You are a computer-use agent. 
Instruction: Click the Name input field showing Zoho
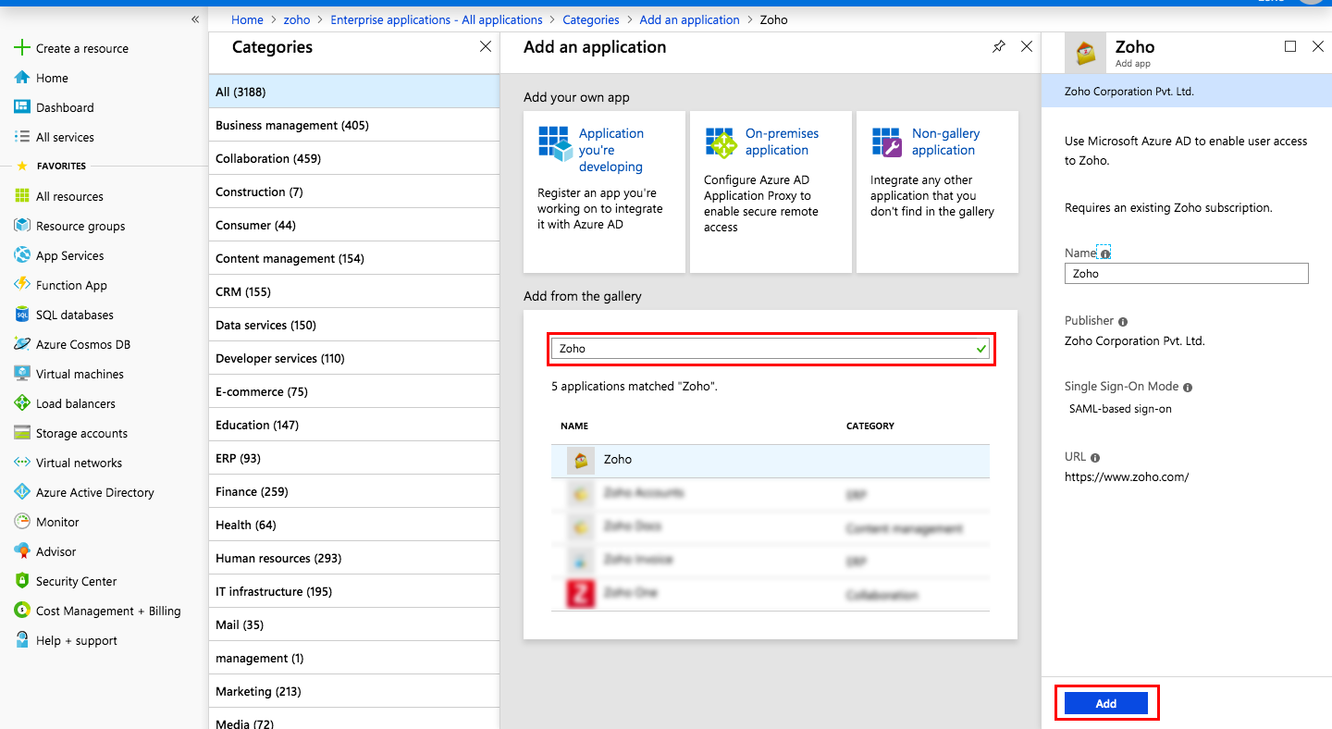click(x=1186, y=273)
